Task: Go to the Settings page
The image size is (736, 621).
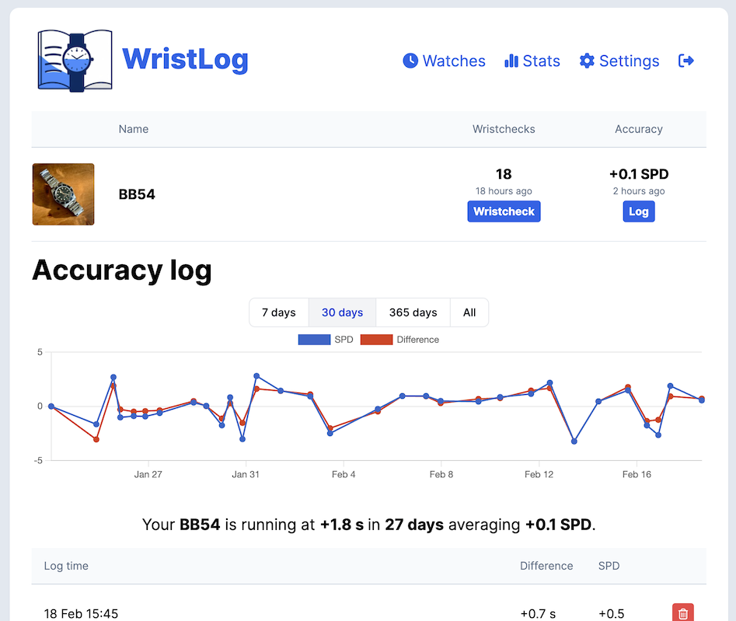Action: pyautogui.click(x=629, y=61)
